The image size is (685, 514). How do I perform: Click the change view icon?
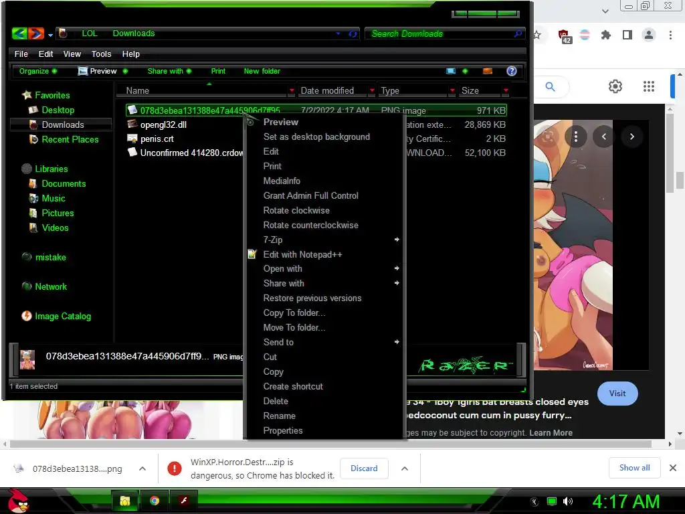click(451, 71)
